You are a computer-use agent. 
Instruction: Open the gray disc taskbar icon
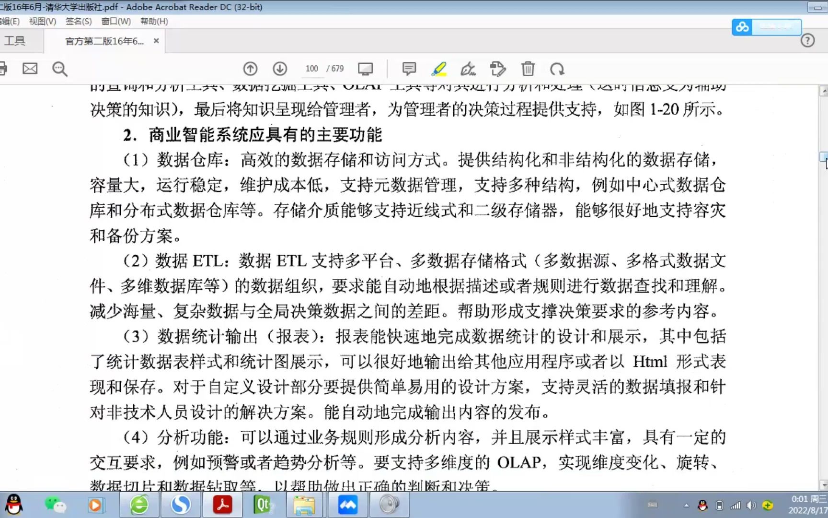pos(389,505)
